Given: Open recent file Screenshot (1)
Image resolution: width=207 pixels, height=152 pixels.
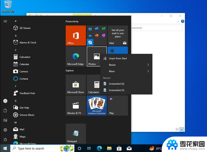Looking at the screenshot, I should [x=126, y=90].
